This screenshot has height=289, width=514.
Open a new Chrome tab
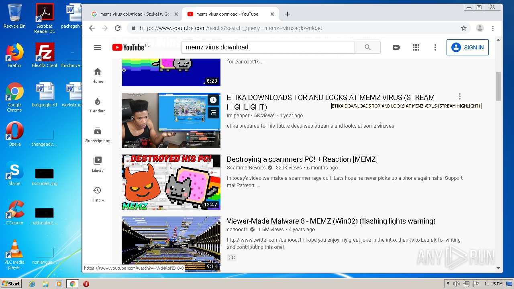287,14
